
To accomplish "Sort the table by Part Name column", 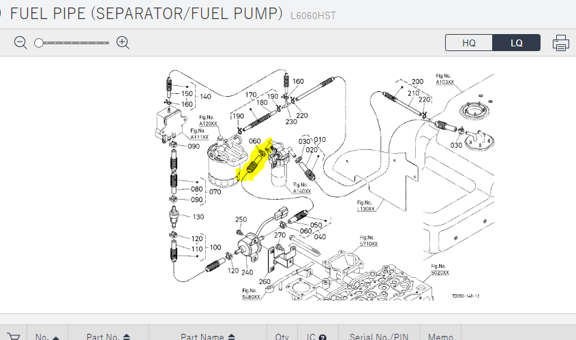I will point(207,337).
